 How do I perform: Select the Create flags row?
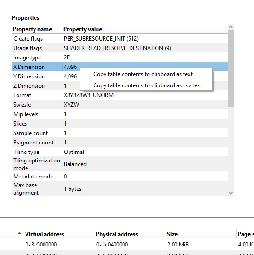pos(120,39)
